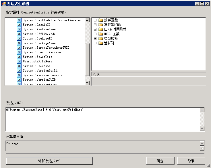
Task: Select System::StartTime variable
Action: 37,57
